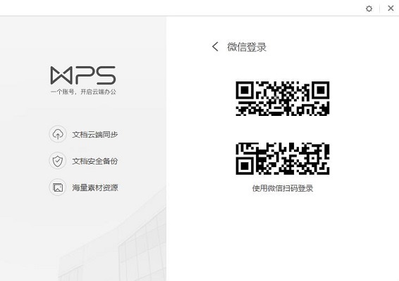Click the lower WeChat QR code
This screenshot has width=399, height=281.
[283, 159]
